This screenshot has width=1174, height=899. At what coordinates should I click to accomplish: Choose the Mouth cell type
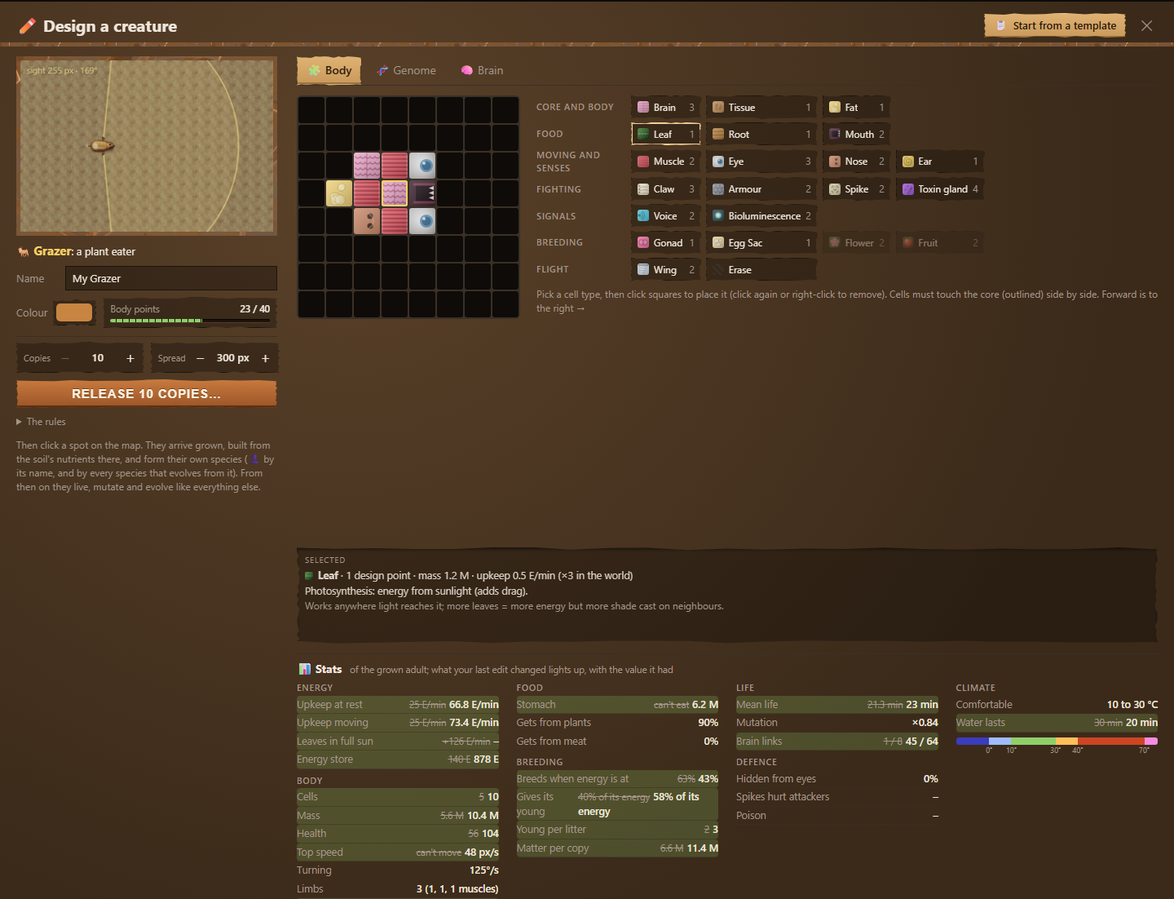pyautogui.click(x=855, y=134)
